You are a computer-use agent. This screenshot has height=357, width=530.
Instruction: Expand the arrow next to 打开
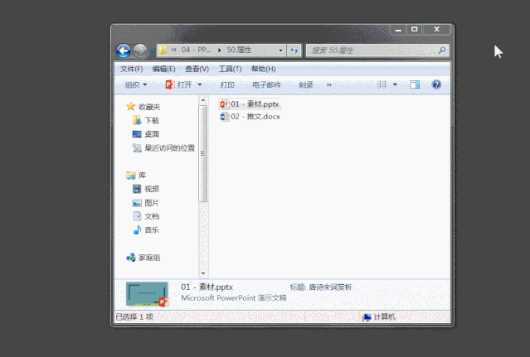tap(199, 84)
